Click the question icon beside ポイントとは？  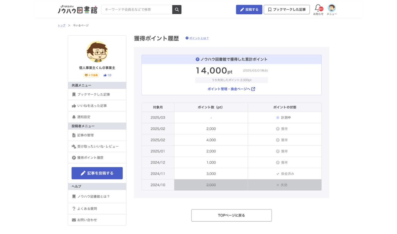point(187,38)
